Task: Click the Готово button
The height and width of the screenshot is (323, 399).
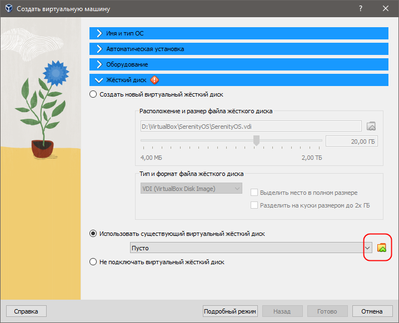Action: pyautogui.click(x=327, y=311)
